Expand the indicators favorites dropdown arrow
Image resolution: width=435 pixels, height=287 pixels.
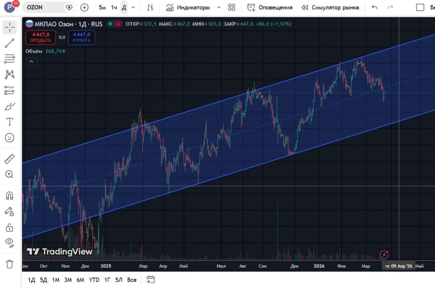click(219, 7)
